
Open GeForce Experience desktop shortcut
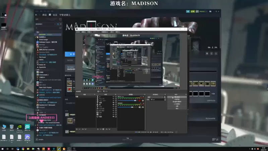[x=19, y=128]
